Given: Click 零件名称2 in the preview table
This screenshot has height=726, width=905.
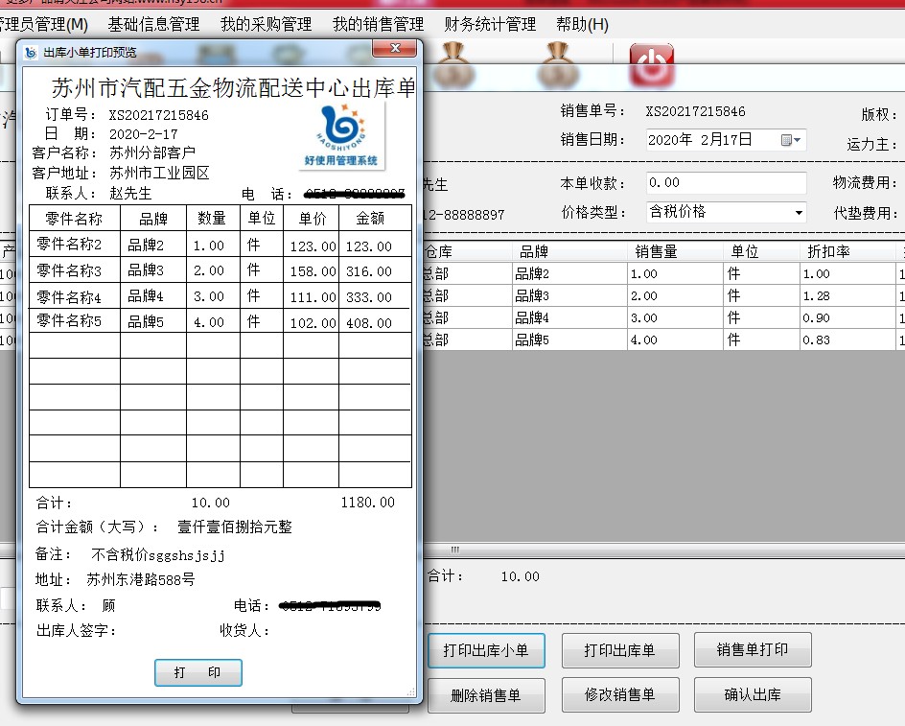Looking at the screenshot, I should tap(69, 245).
